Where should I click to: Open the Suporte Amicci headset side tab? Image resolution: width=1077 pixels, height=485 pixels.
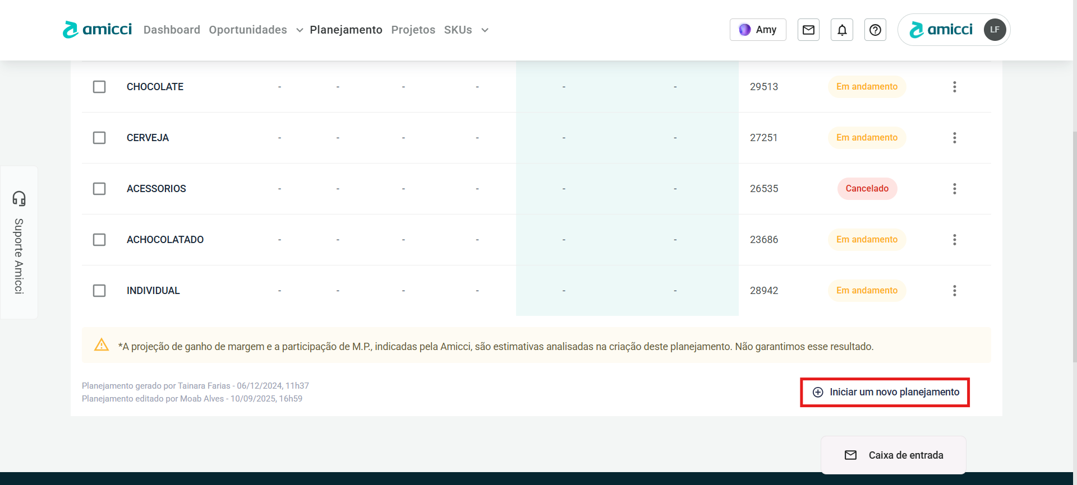coord(19,243)
